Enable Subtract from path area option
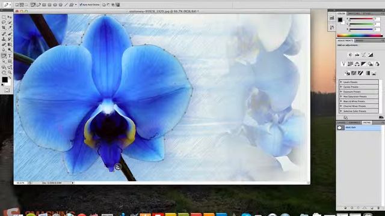 [x=108, y=5]
